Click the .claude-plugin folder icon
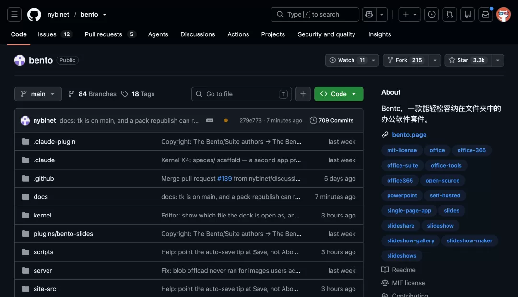Viewport: 518px width, 297px height. pos(25,142)
